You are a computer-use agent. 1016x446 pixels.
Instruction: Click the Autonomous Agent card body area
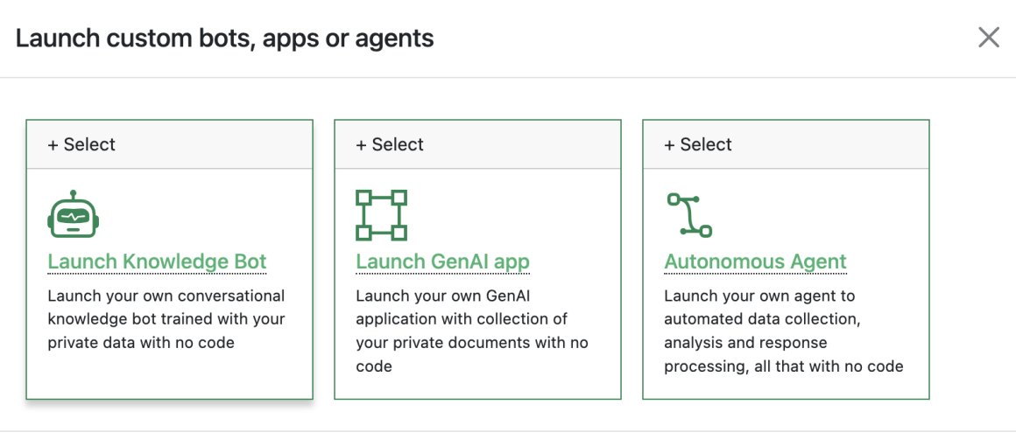click(786, 283)
